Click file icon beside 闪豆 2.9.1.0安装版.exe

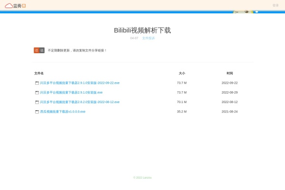(37, 93)
